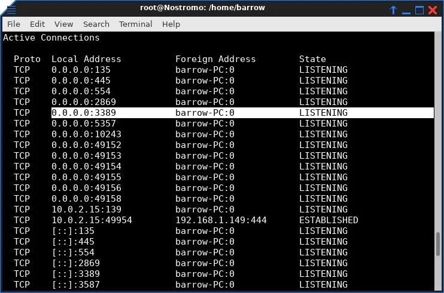Click local address 0.0.0.0:445

(81, 81)
